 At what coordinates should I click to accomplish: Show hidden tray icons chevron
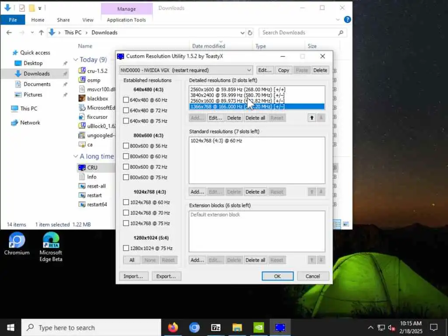click(x=371, y=327)
